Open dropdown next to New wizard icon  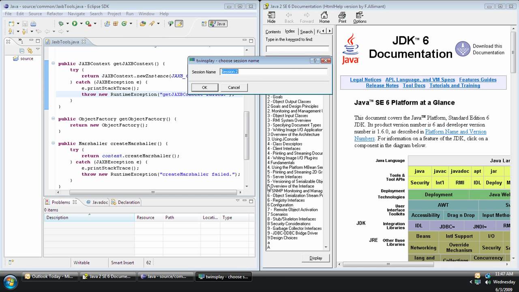tap(17, 24)
